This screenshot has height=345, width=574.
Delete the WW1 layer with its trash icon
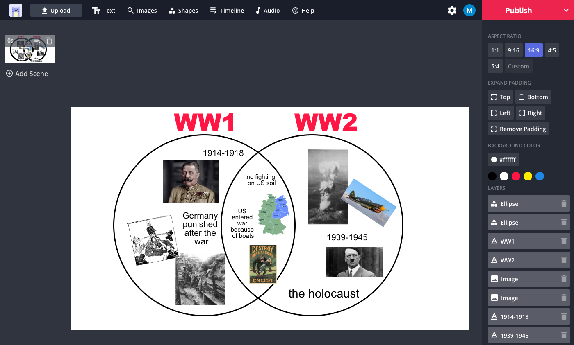point(564,241)
